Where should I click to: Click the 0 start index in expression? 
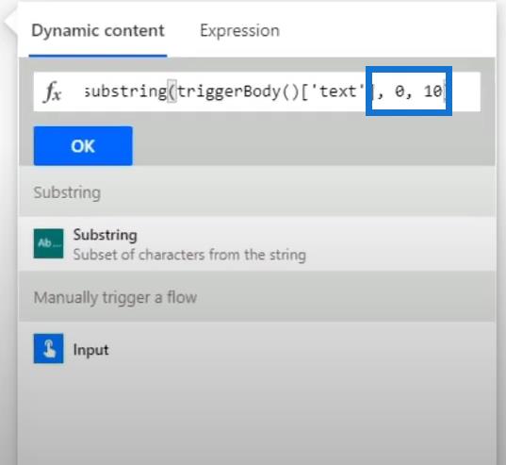(400, 91)
